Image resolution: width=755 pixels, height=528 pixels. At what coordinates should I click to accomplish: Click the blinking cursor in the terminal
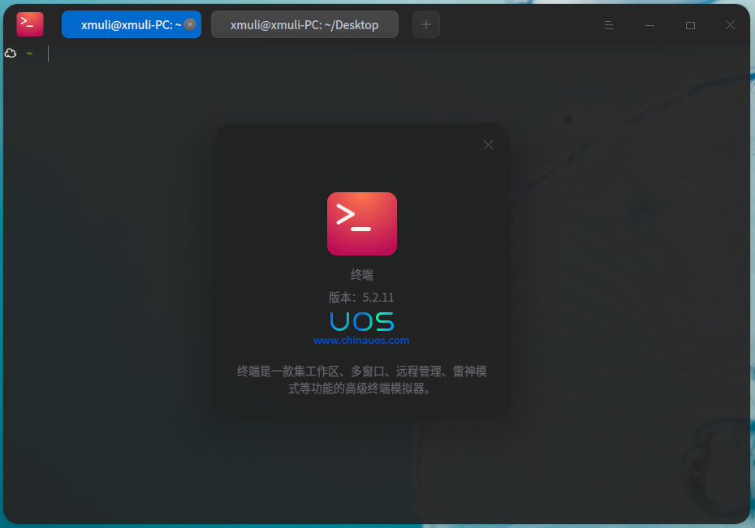click(x=49, y=54)
